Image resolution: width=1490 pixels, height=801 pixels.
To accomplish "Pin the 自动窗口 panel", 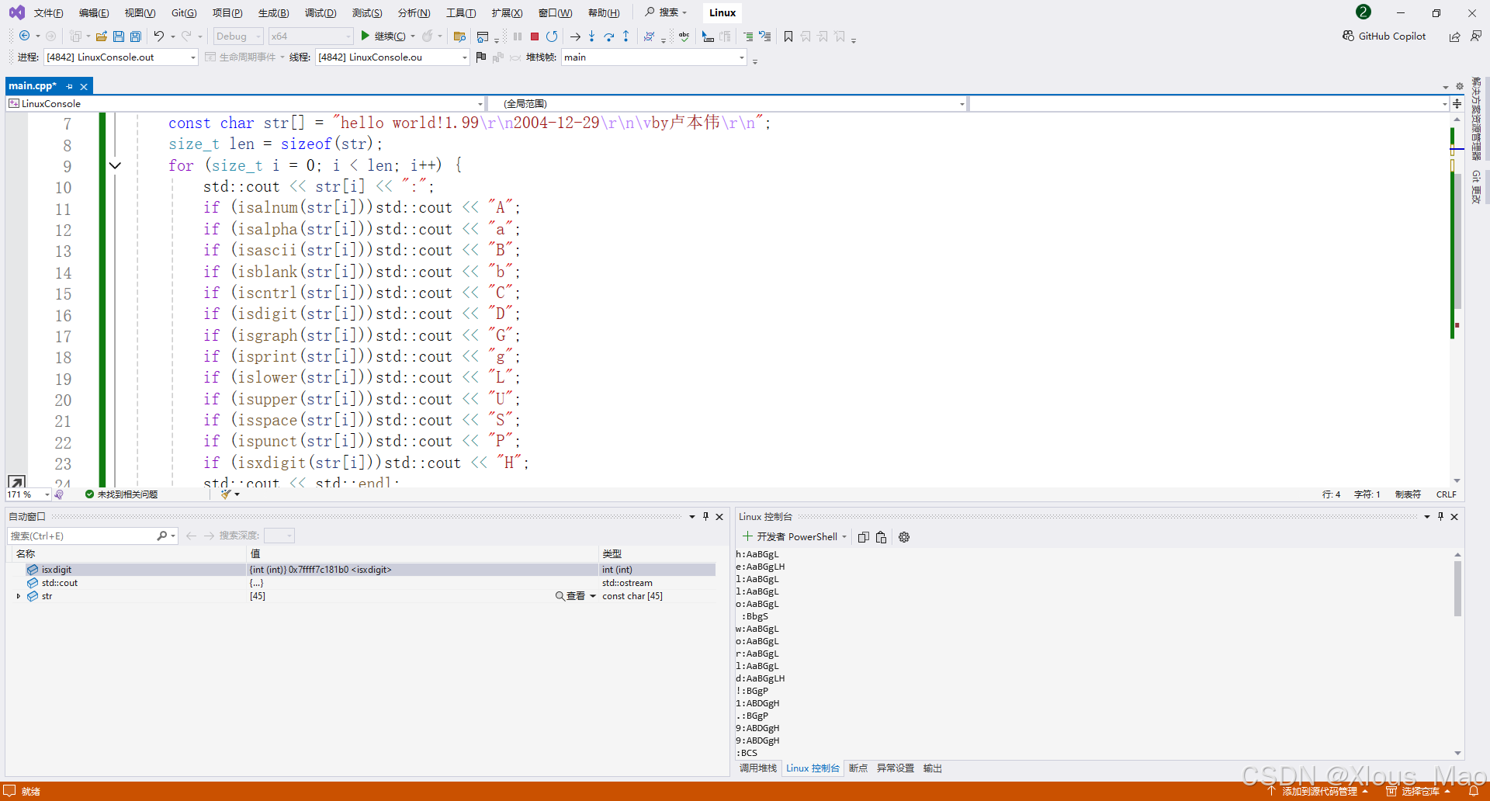I will (x=705, y=516).
